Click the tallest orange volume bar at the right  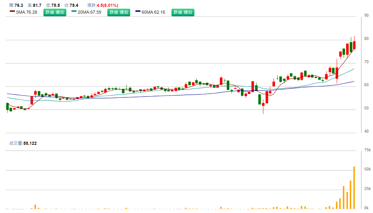tap(354, 188)
